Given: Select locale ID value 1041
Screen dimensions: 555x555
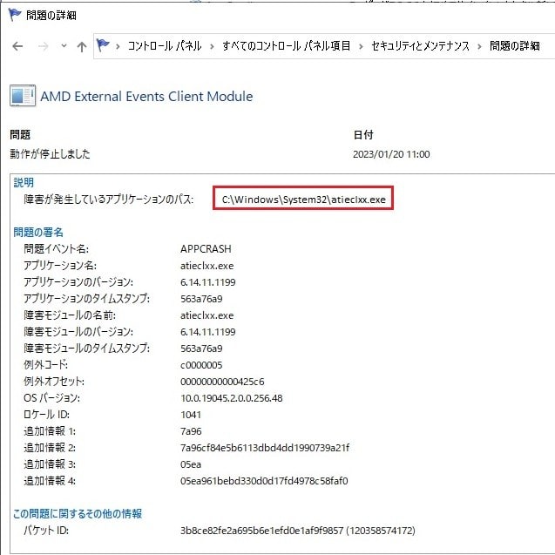Looking at the screenshot, I should point(191,415).
